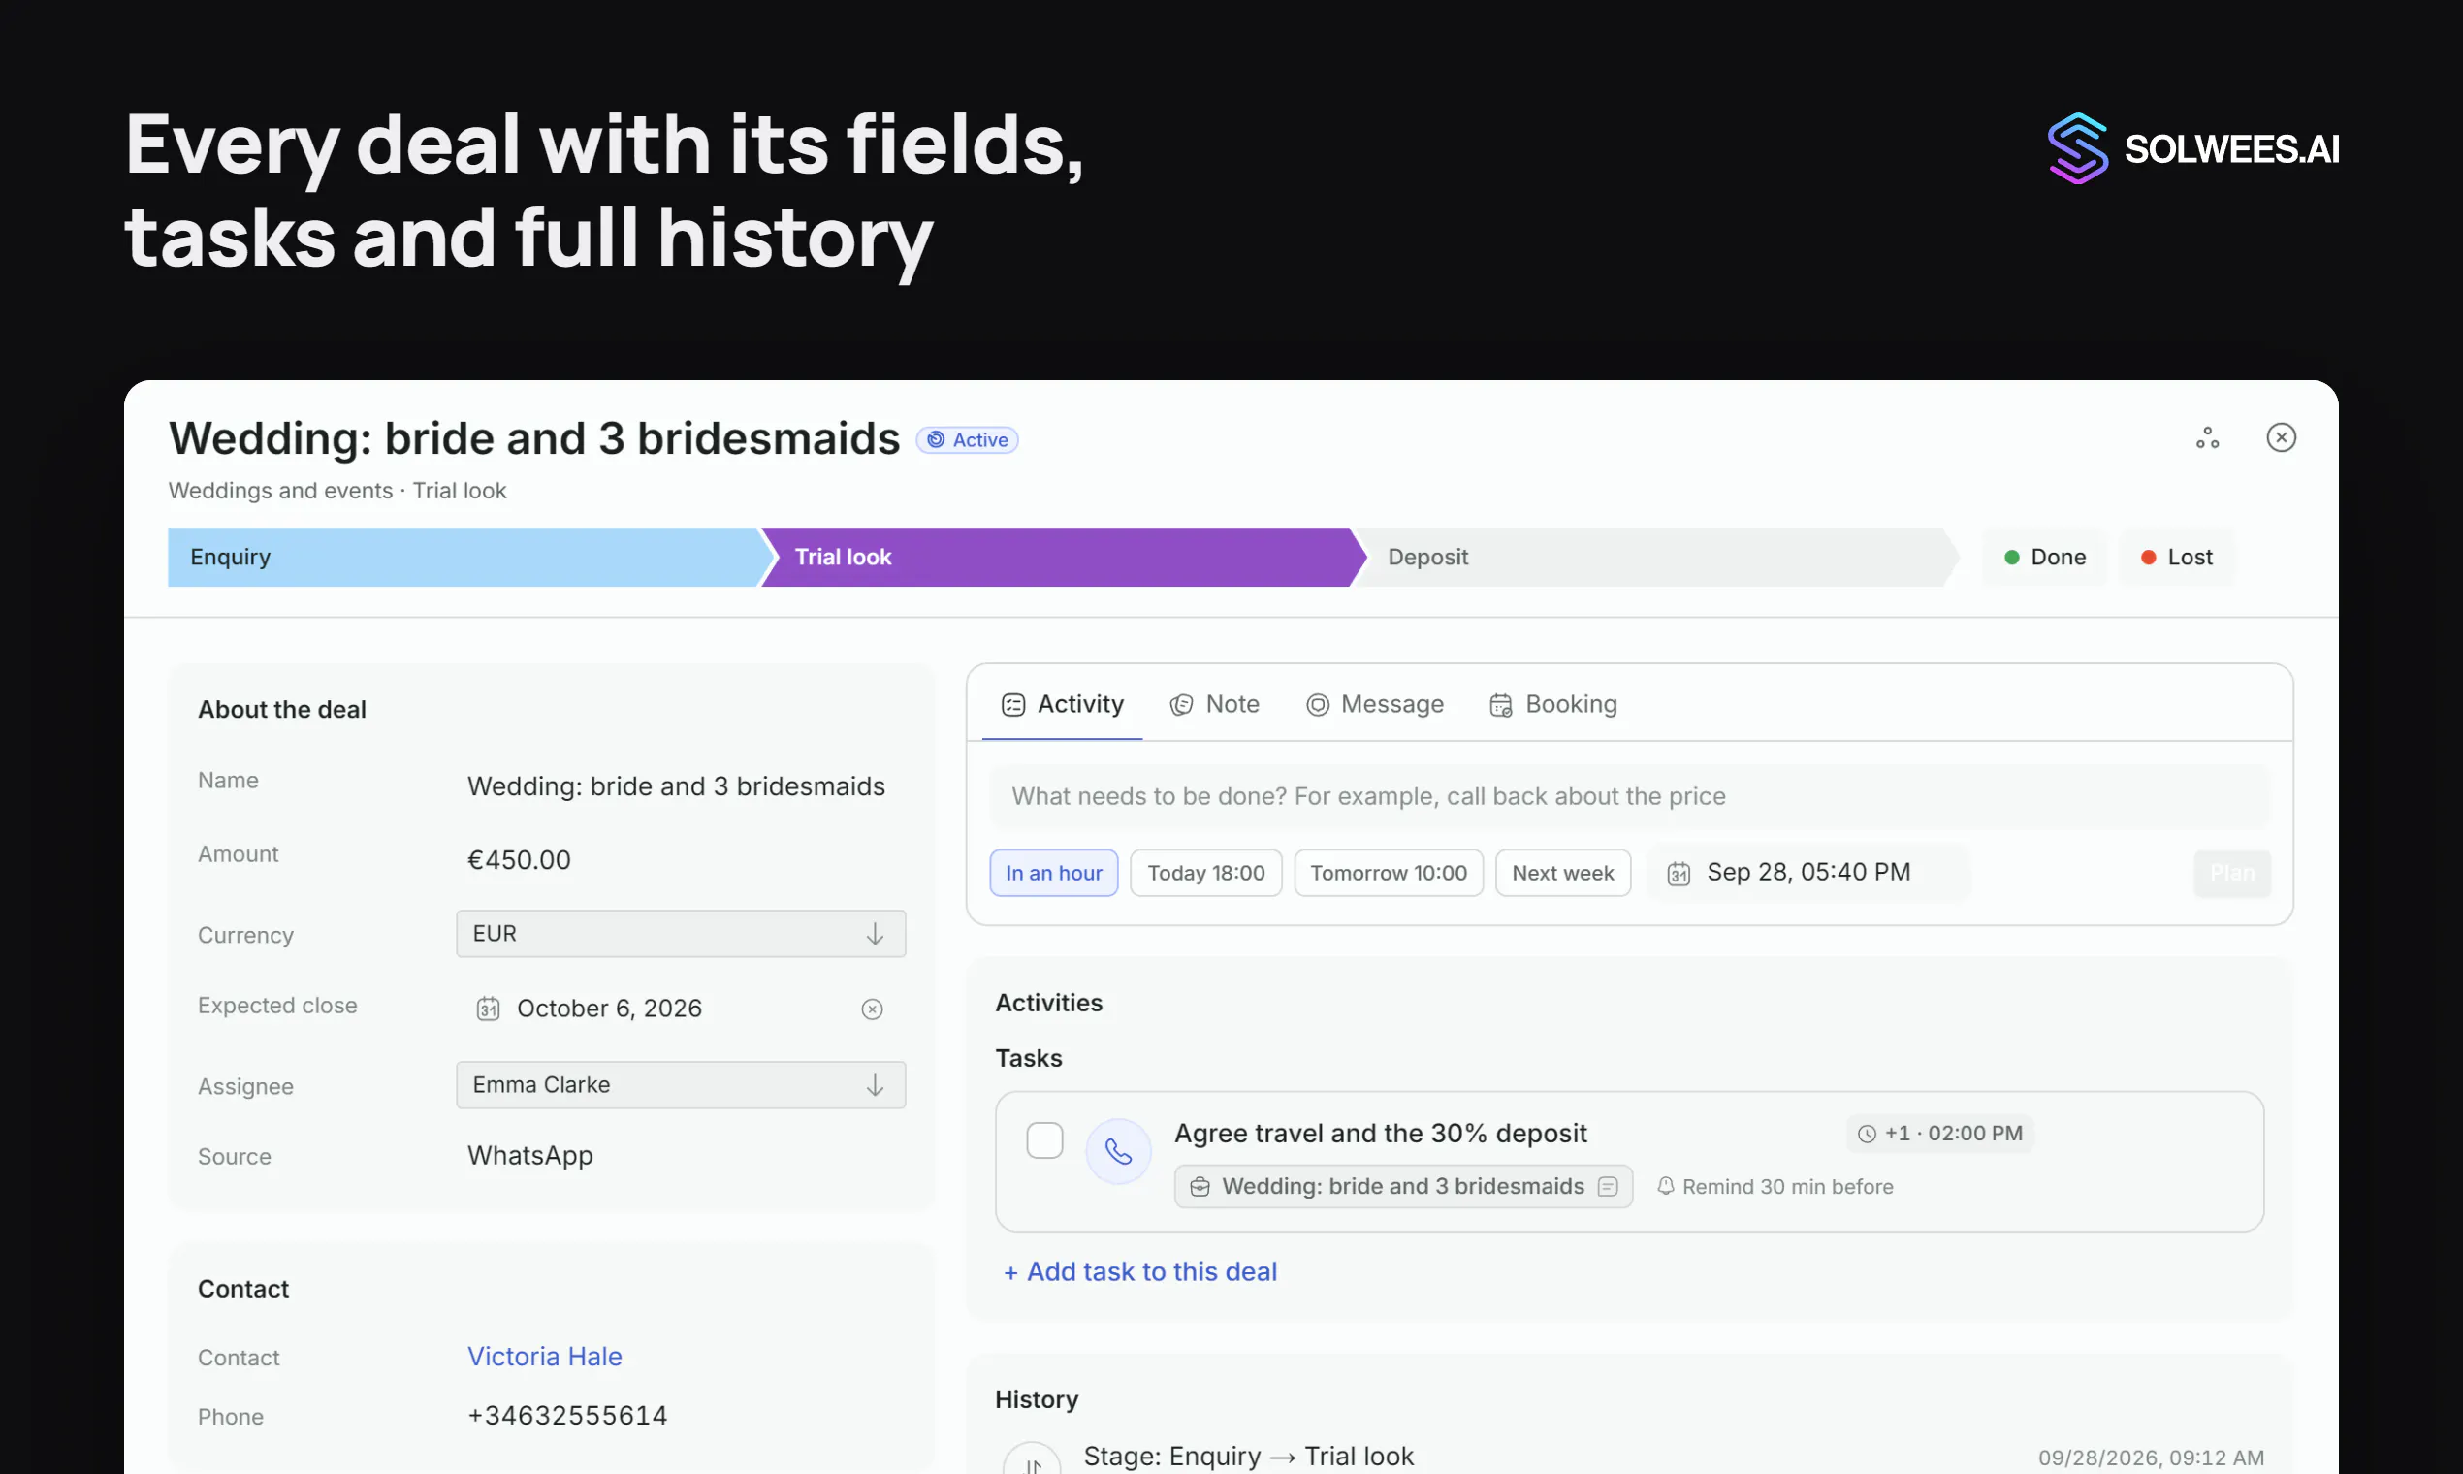This screenshot has height=1474, width=2463.
Task: Focus the What needs to be done input
Action: click(x=1630, y=796)
